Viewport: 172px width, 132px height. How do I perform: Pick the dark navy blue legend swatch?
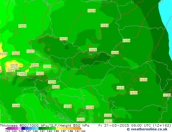click(x=23, y=128)
